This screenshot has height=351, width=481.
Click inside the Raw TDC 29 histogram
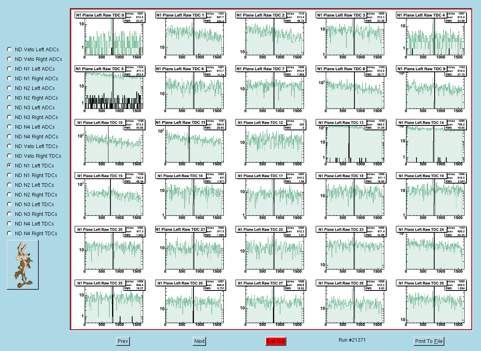431,304
